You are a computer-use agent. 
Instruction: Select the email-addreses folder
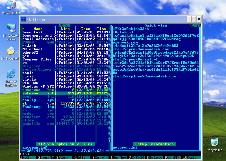click(65, 39)
